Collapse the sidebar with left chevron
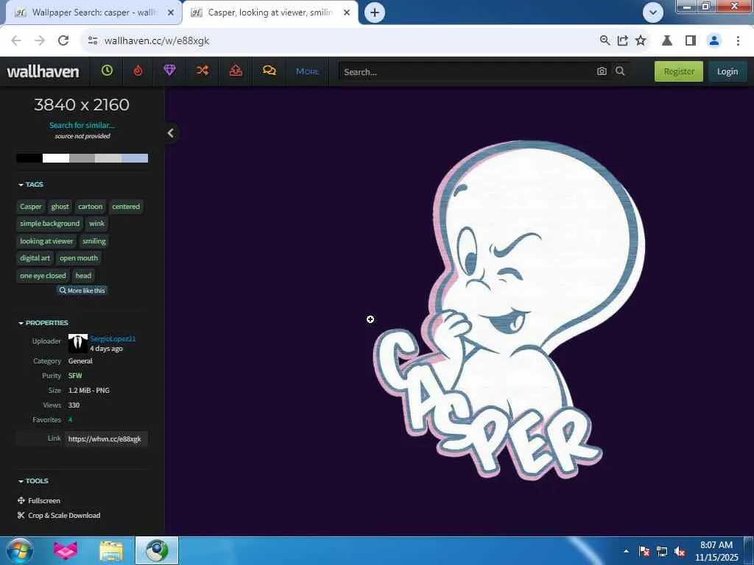Image resolution: width=754 pixels, height=565 pixels. pos(171,133)
